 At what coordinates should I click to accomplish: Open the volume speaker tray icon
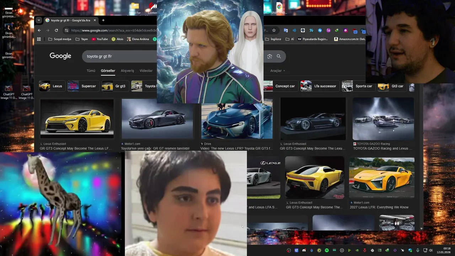click(431, 250)
